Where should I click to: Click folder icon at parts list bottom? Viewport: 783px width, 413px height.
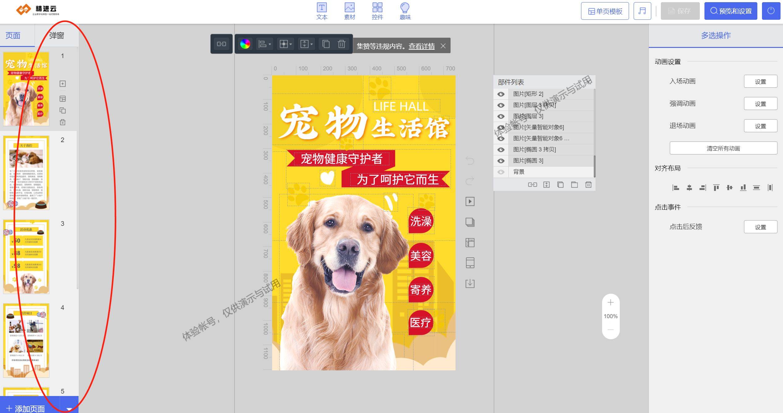coord(574,185)
